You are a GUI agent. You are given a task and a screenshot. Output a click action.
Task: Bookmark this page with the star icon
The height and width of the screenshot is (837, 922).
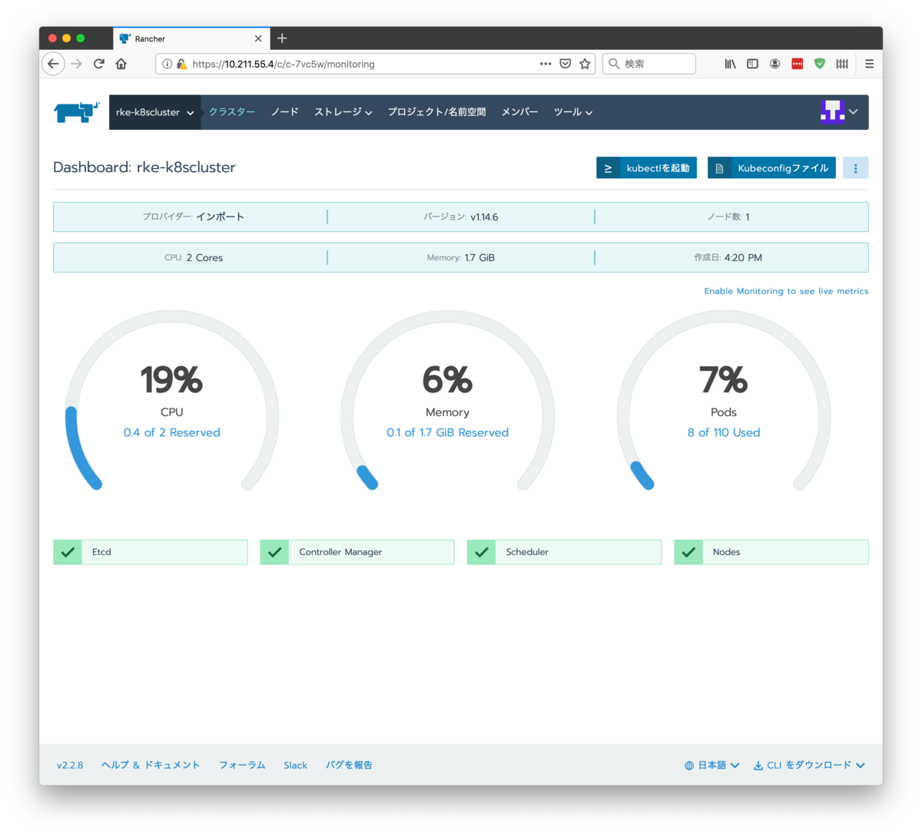585,64
